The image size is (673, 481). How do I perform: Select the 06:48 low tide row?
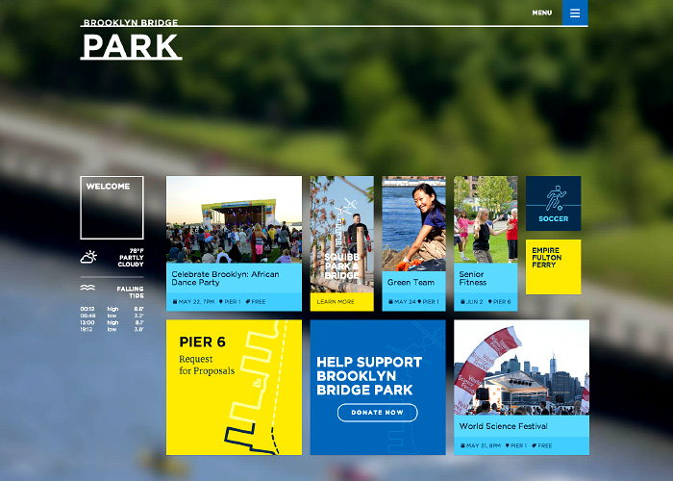pos(112,316)
